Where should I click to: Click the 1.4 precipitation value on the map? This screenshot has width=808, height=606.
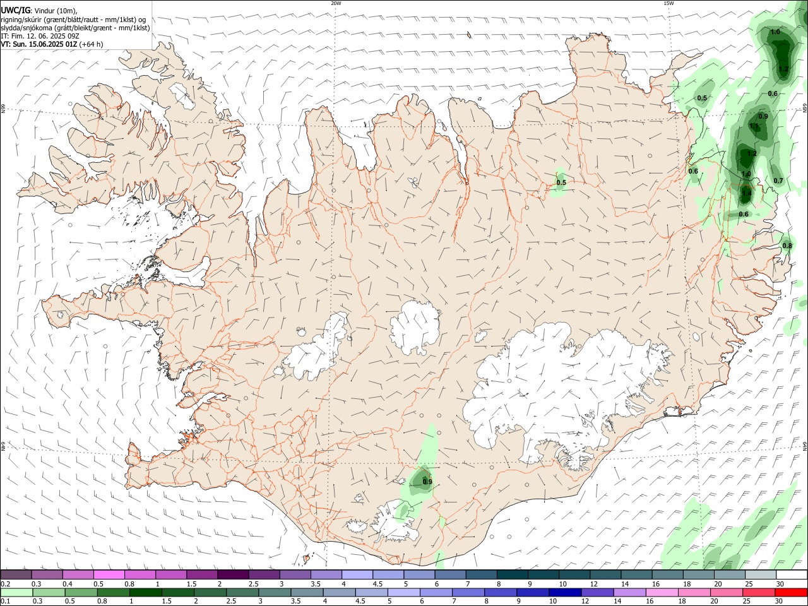click(746, 193)
